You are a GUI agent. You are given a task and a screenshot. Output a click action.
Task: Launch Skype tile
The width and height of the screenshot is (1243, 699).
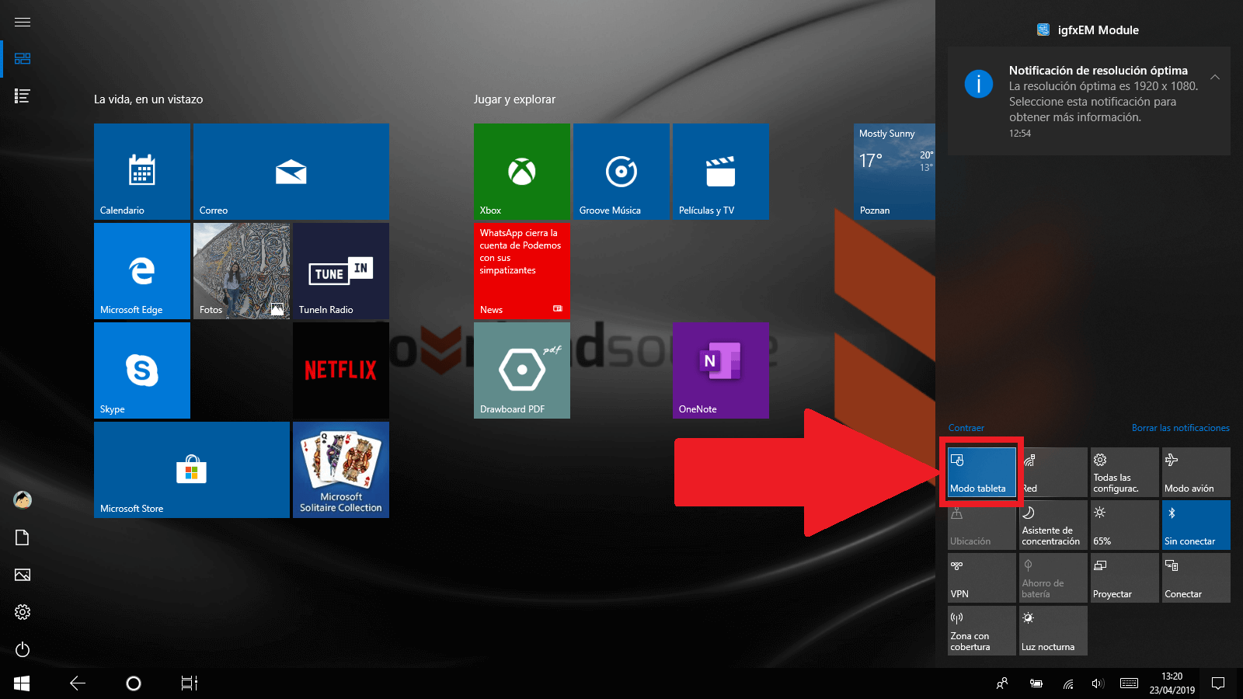[x=142, y=370]
